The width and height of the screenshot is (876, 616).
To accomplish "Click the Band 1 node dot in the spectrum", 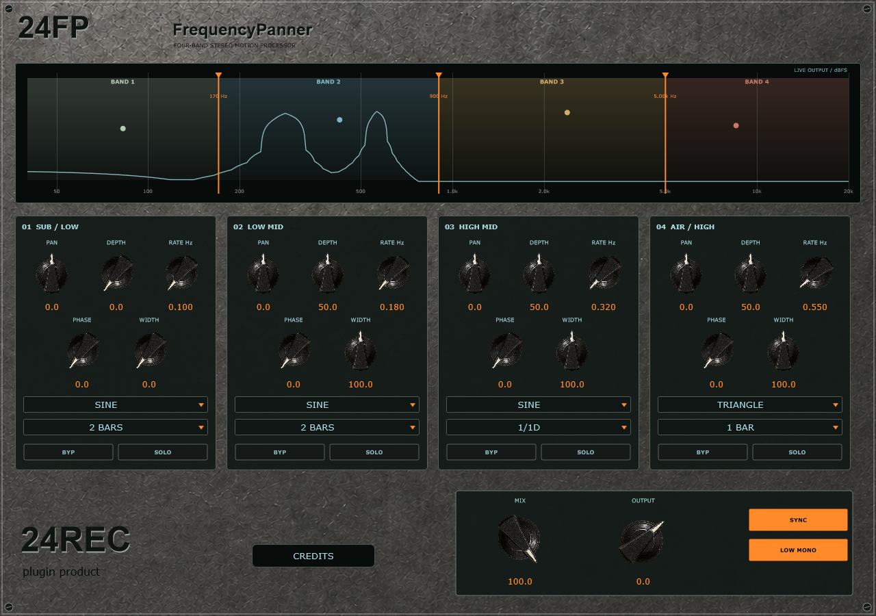I will (x=123, y=129).
